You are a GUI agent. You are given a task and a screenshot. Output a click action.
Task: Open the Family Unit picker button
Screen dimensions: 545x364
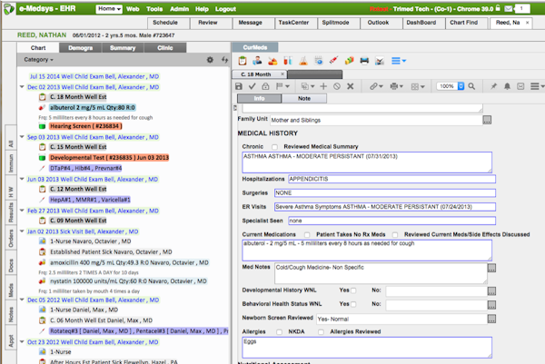(487, 120)
